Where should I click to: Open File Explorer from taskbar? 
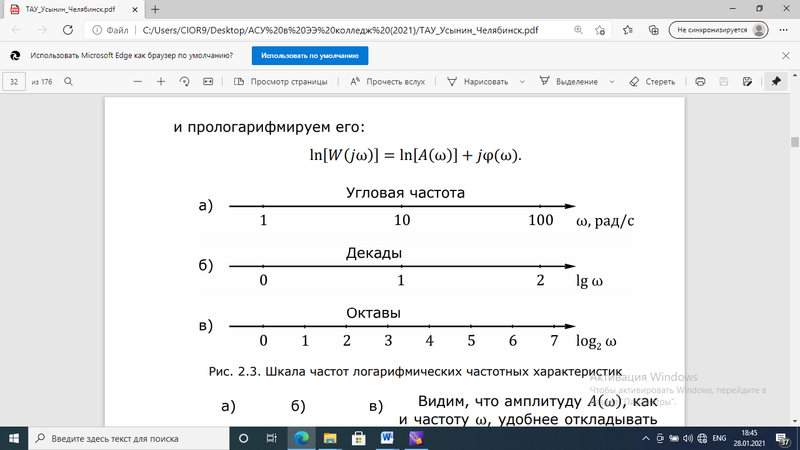click(x=330, y=438)
